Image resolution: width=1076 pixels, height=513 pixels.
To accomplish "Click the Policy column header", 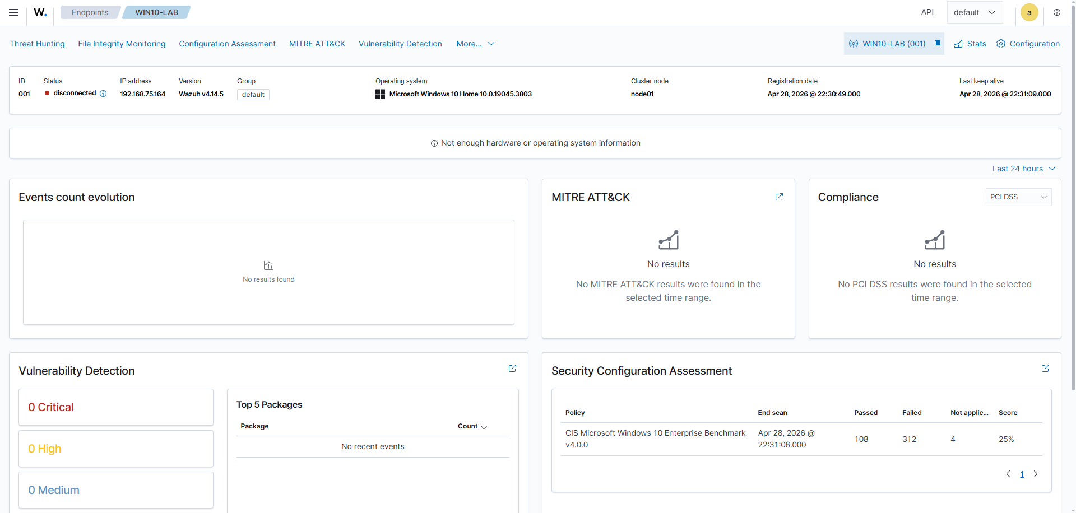I will click(575, 413).
